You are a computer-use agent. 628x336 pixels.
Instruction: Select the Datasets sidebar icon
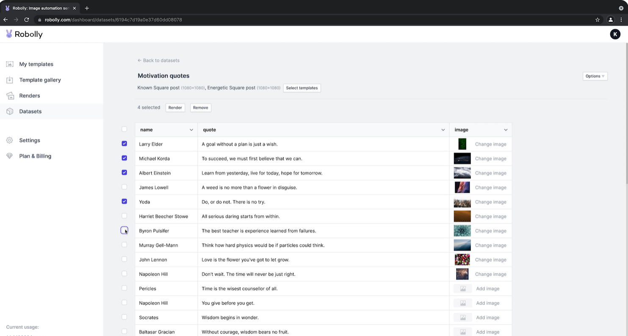click(9, 111)
